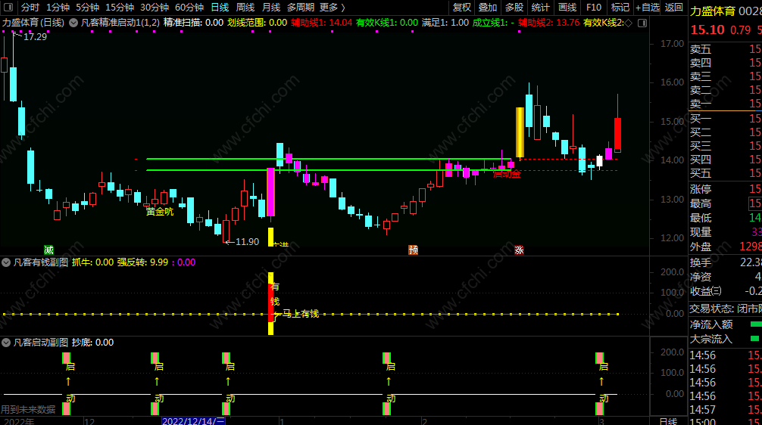Image resolution: width=762 pixels, height=425 pixels.
Task: Click the 收益(三) row
Action: [x=725, y=291]
